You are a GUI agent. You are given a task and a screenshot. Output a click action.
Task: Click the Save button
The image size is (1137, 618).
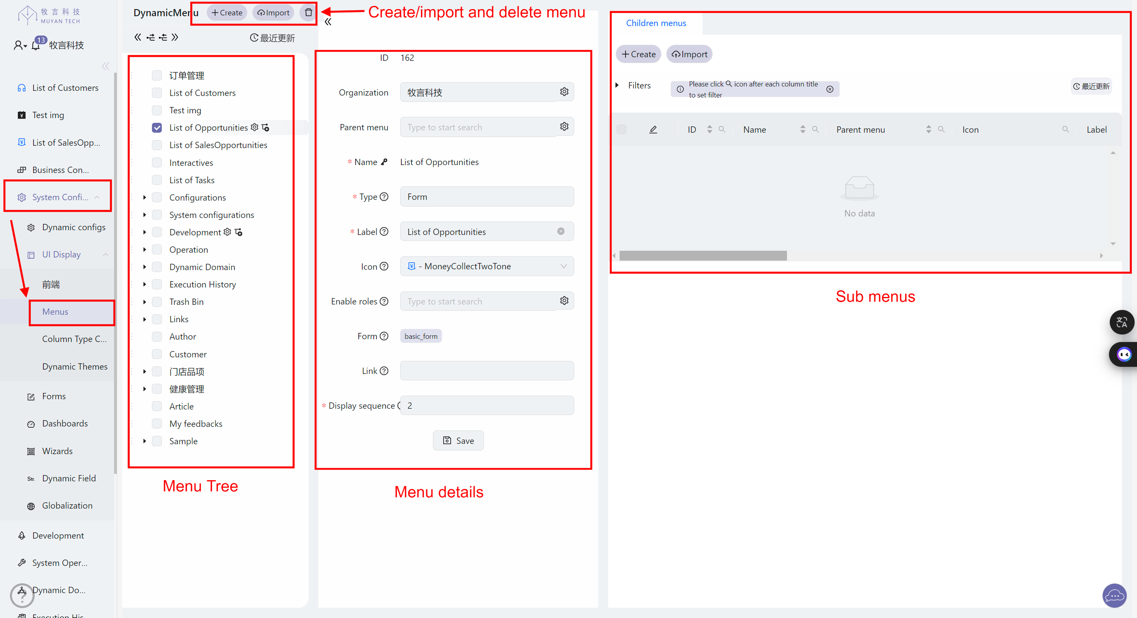click(x=458, y=440)
